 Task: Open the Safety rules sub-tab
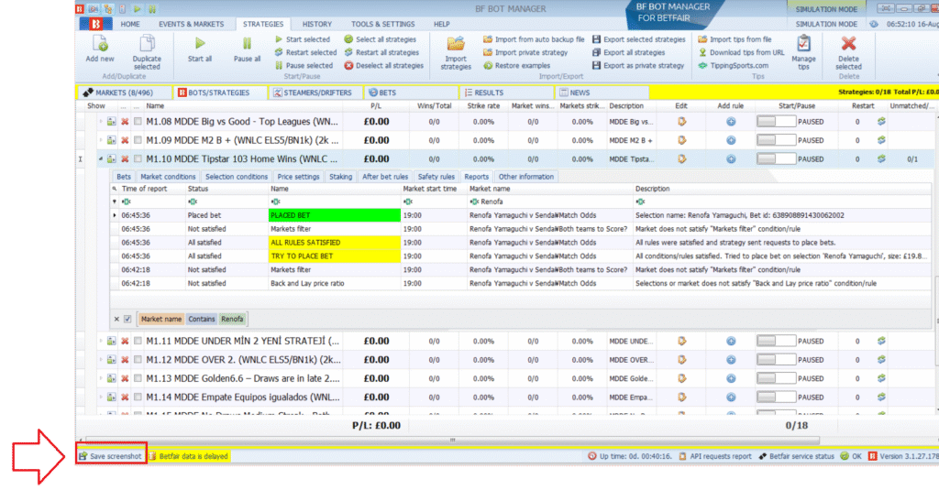pyautogui.click(x=436, y=177)
